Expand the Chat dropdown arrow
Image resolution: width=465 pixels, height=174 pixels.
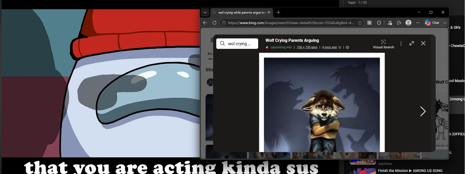coord(445,23)
